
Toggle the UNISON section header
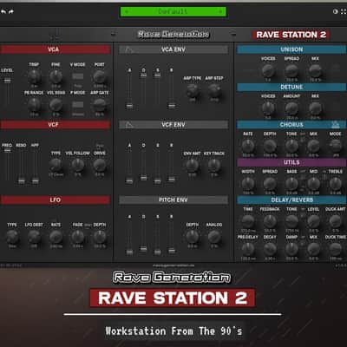click(x=291, y=49)
